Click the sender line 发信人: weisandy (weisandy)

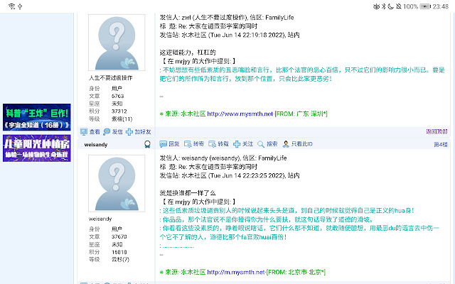[223, 158]
